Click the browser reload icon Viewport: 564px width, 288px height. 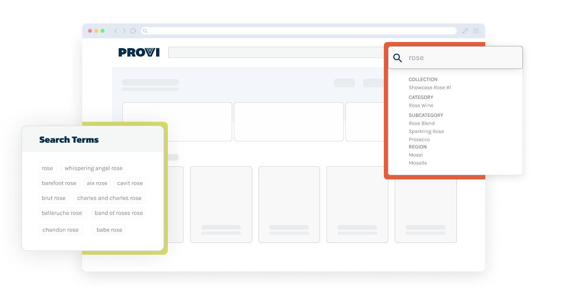133,31
